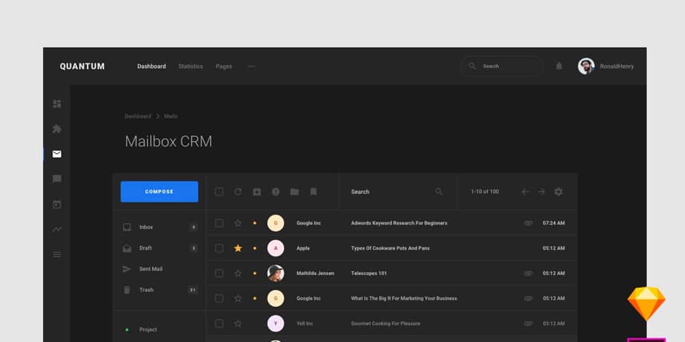Click the Compose button
The image size is (685, 342).
pos(160,192)
